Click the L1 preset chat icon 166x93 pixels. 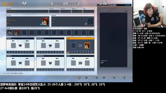pos(104,78)
